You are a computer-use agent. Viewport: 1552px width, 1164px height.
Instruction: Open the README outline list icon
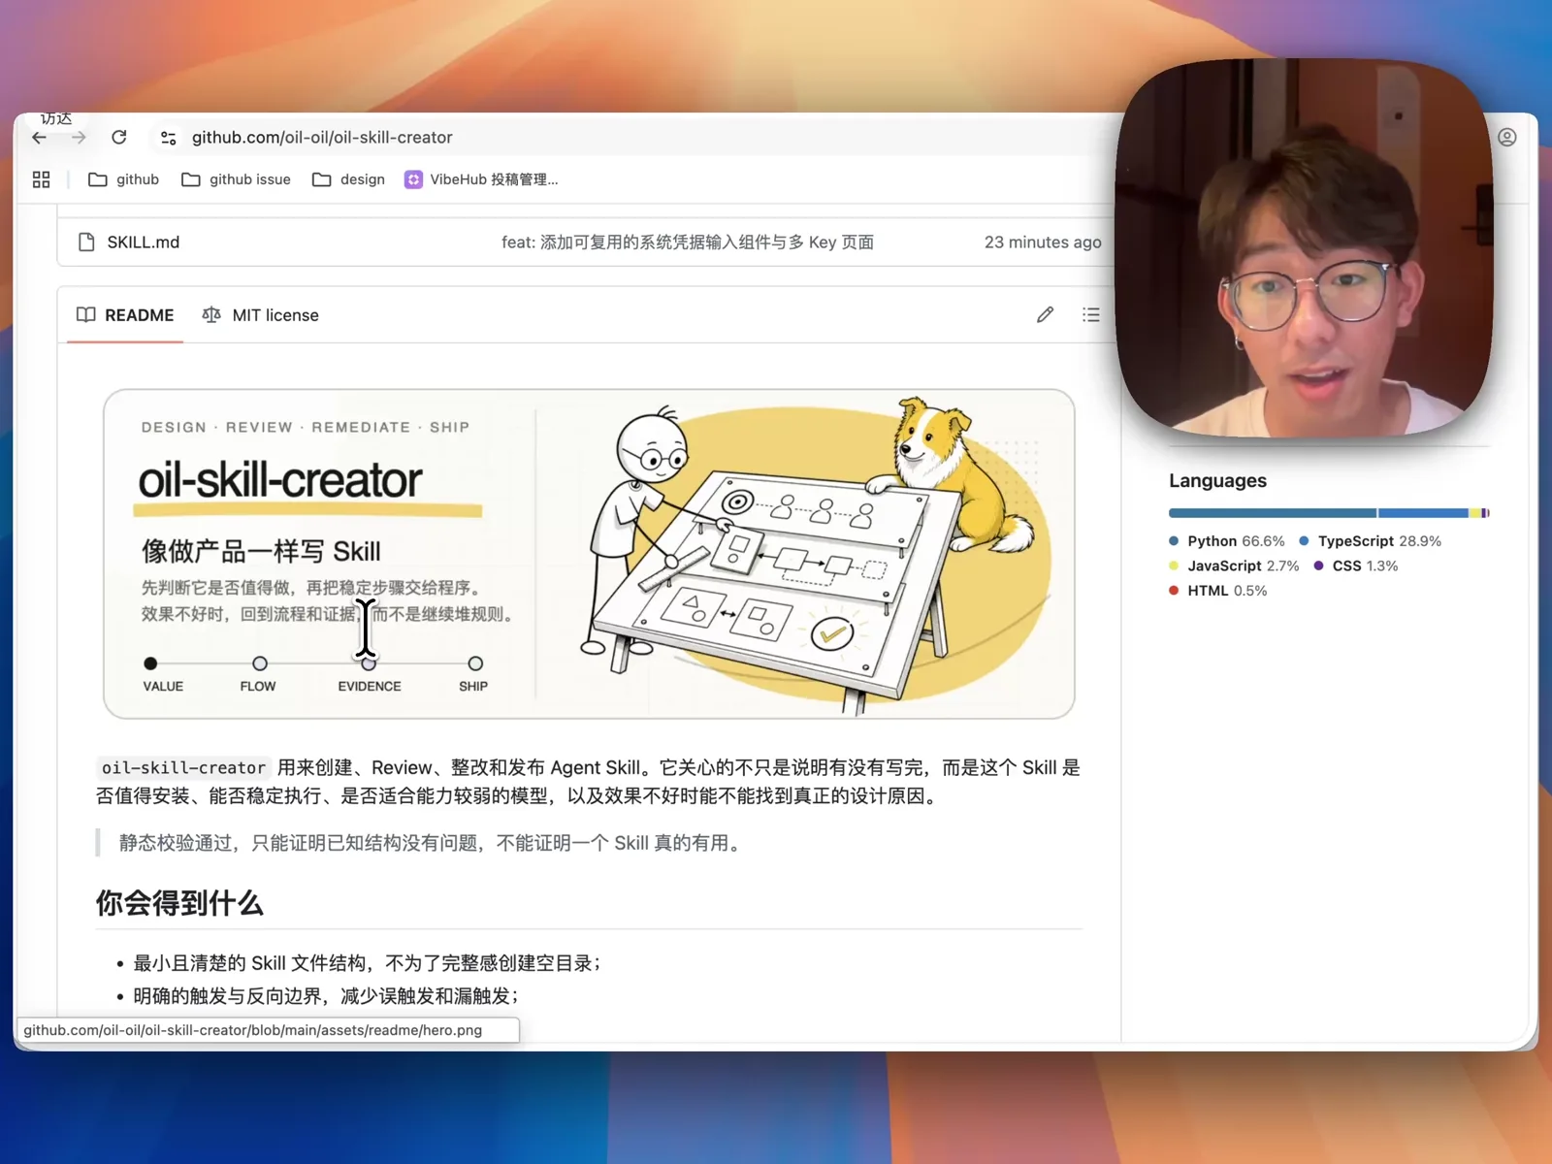point(1091,315)
